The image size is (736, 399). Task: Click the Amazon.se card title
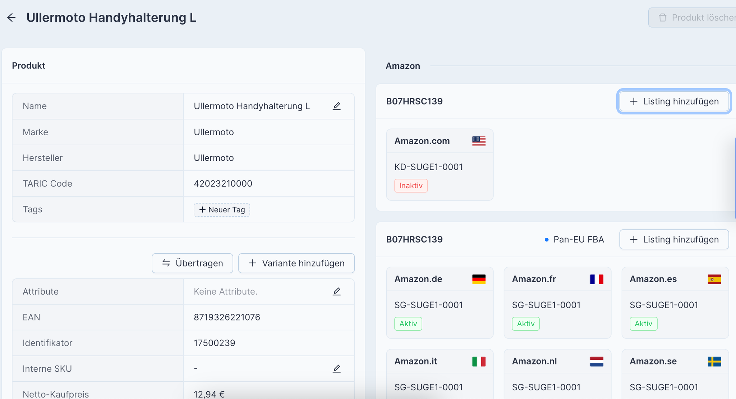point(653,361)
